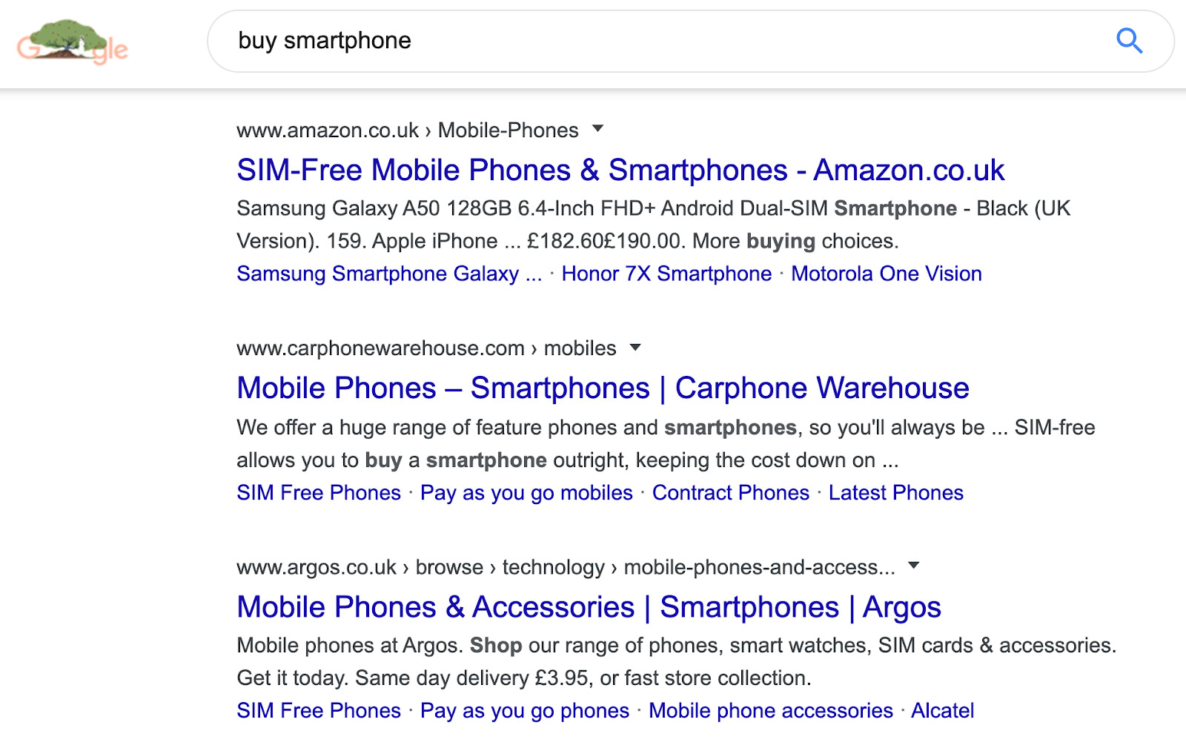The image size is (1186, 748).
Task: Open the Latest Phones sitelink
Action: click(x=895, y=493)
